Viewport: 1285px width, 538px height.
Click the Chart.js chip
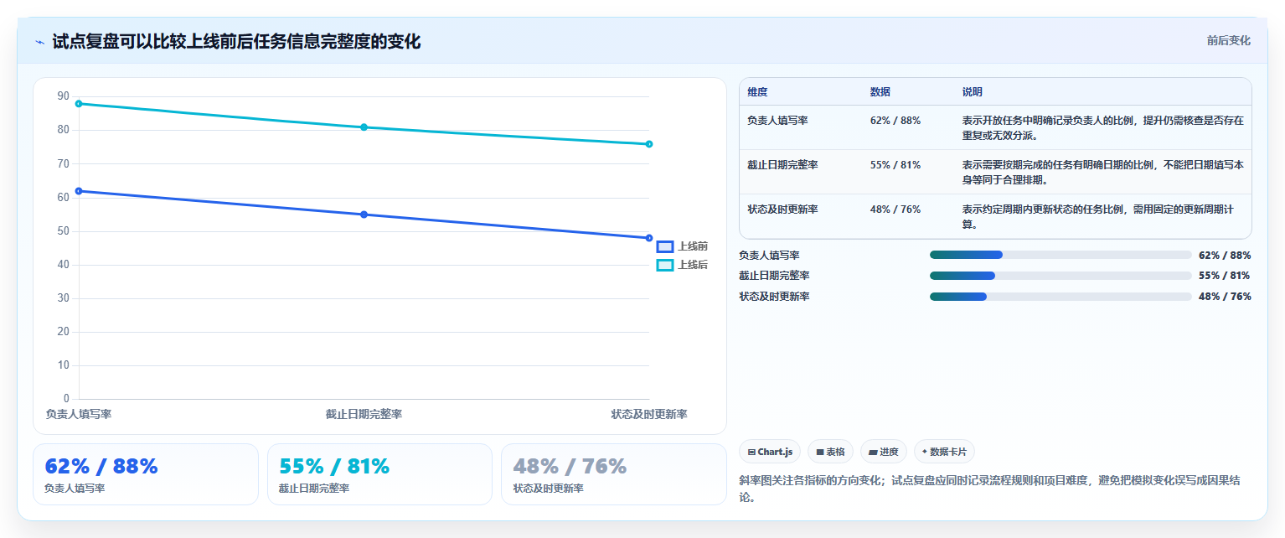(770, 452)
